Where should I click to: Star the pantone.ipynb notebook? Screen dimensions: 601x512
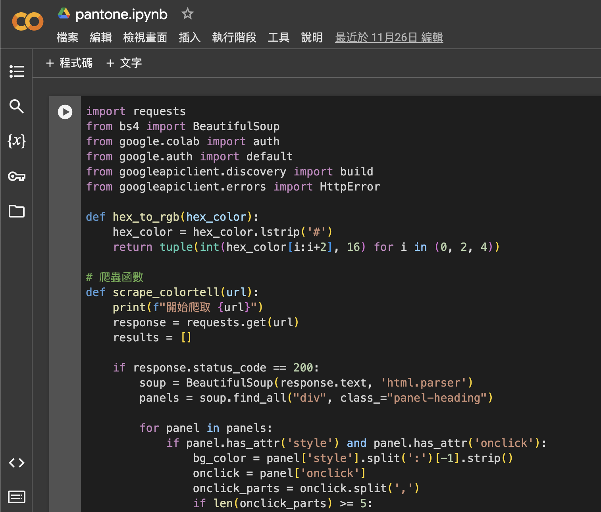(x=187, y=14)
